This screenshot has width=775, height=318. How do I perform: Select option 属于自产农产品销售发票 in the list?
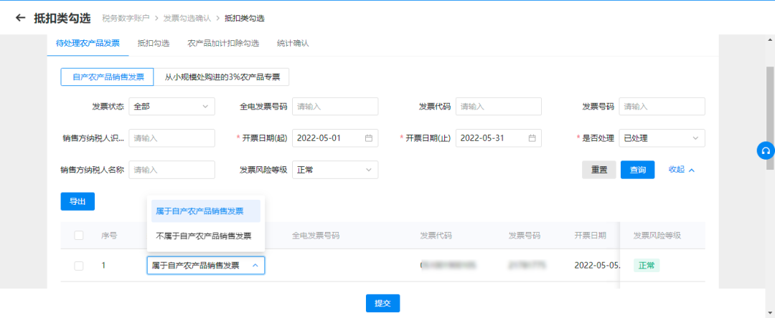(206, 211)
